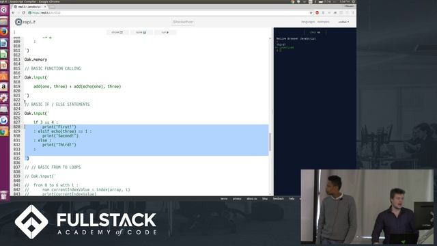Open Ubuntu dash search icon
This screenshot has height=246, width=437.
pyautogui.click(x=4, y=10)
